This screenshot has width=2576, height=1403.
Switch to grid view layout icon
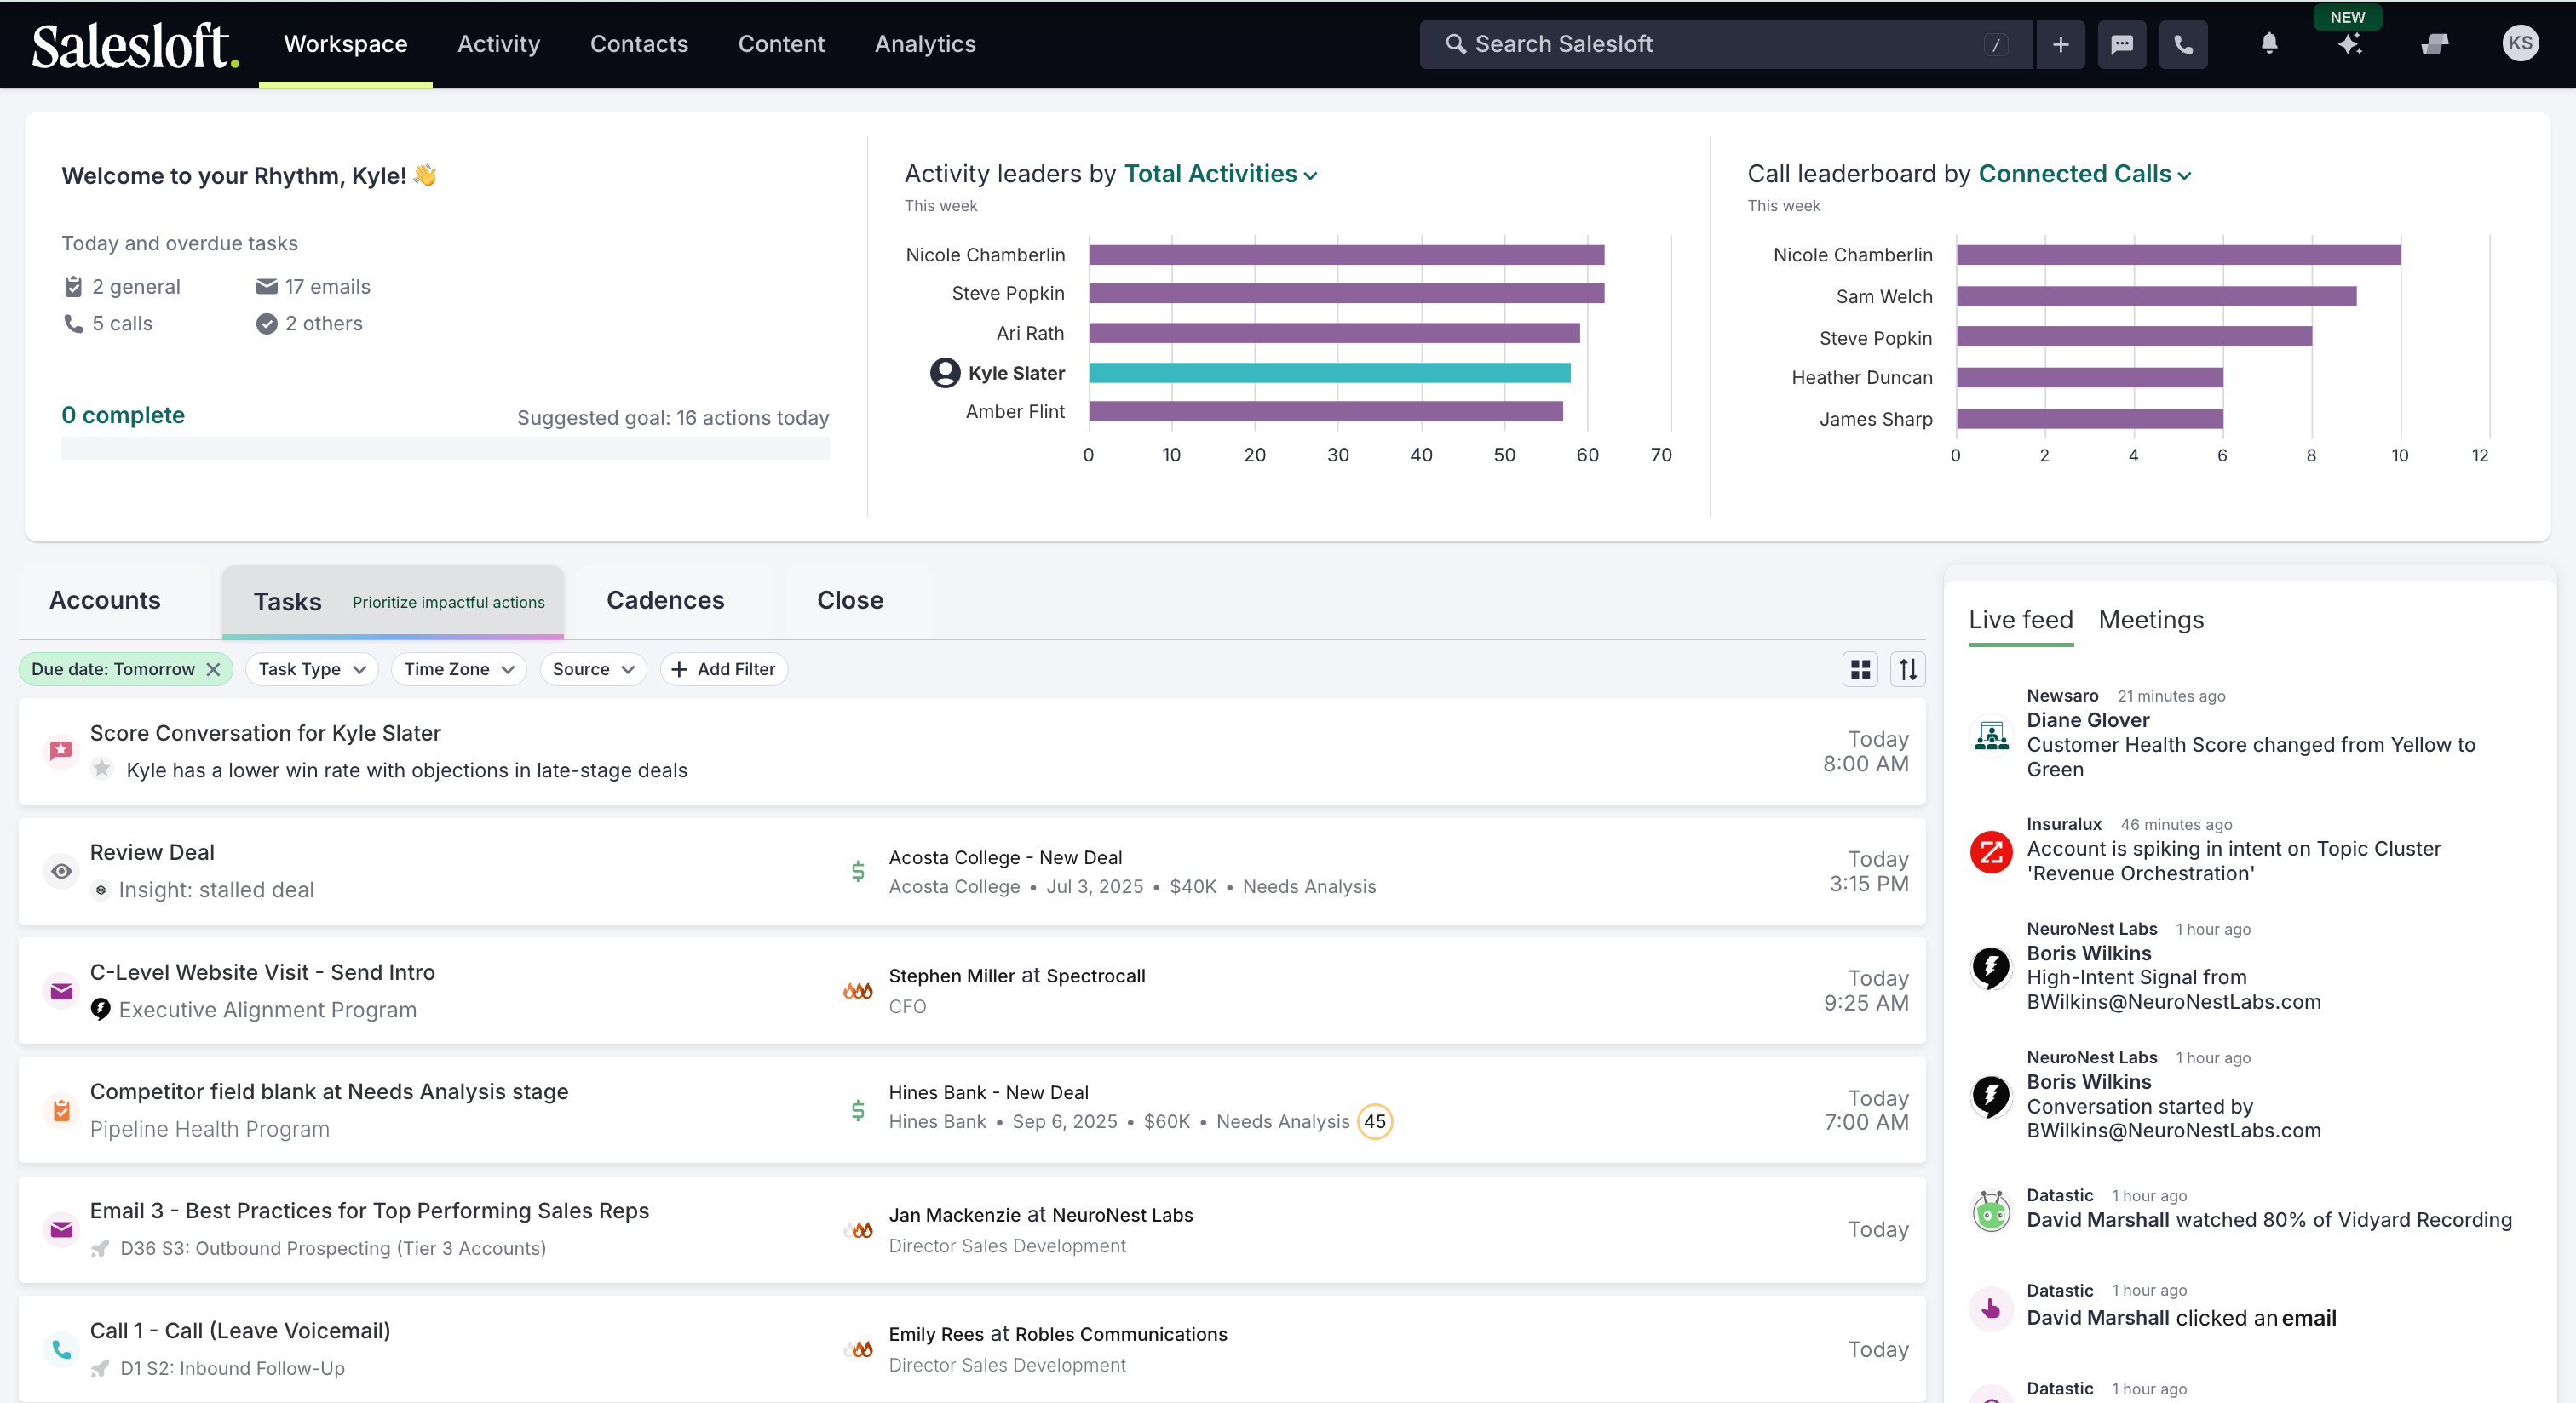coord(1860,669)
